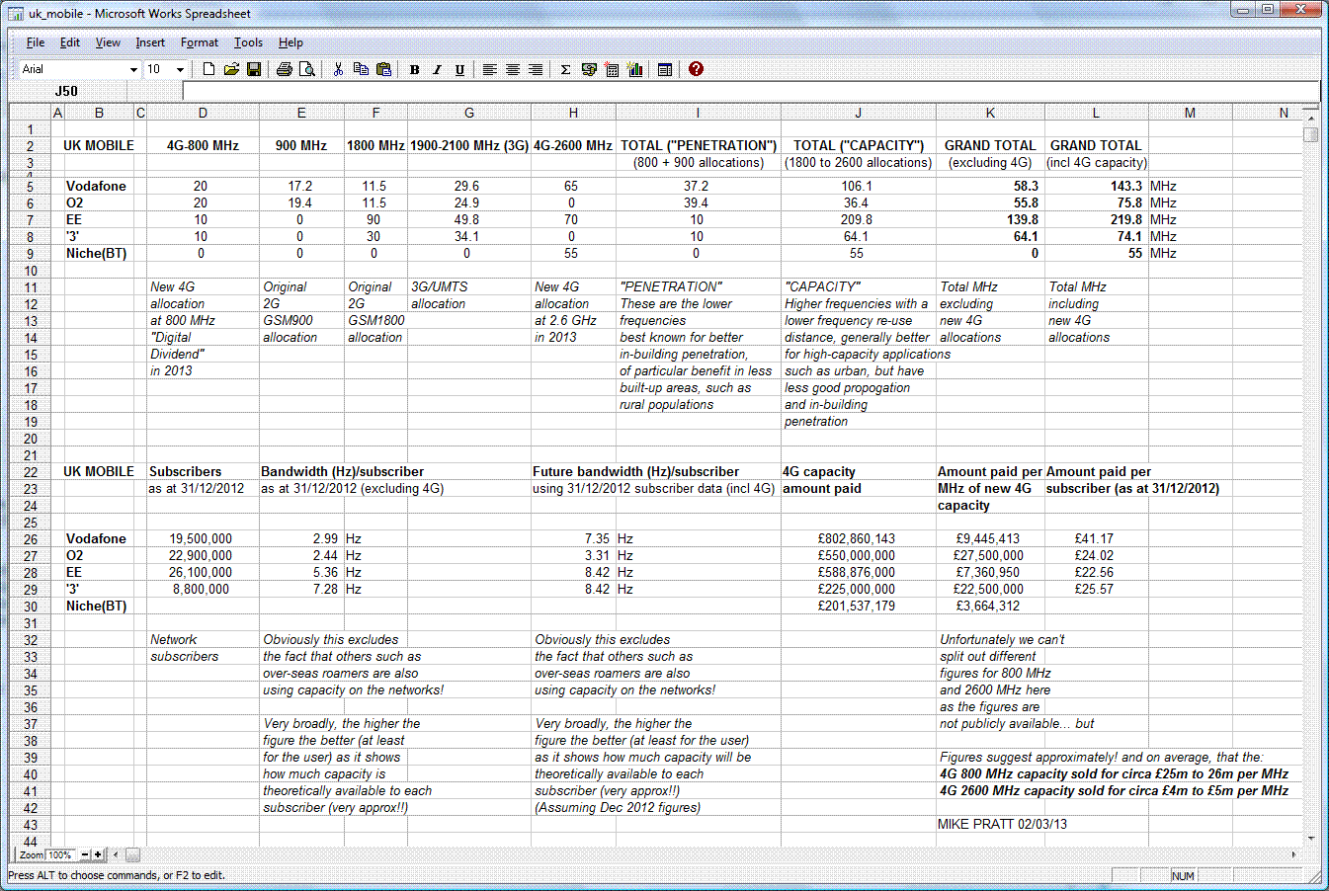Click the zoom out minus button
The width and height of the screenshot is (1329, 891).
click(x=85, y=854)
